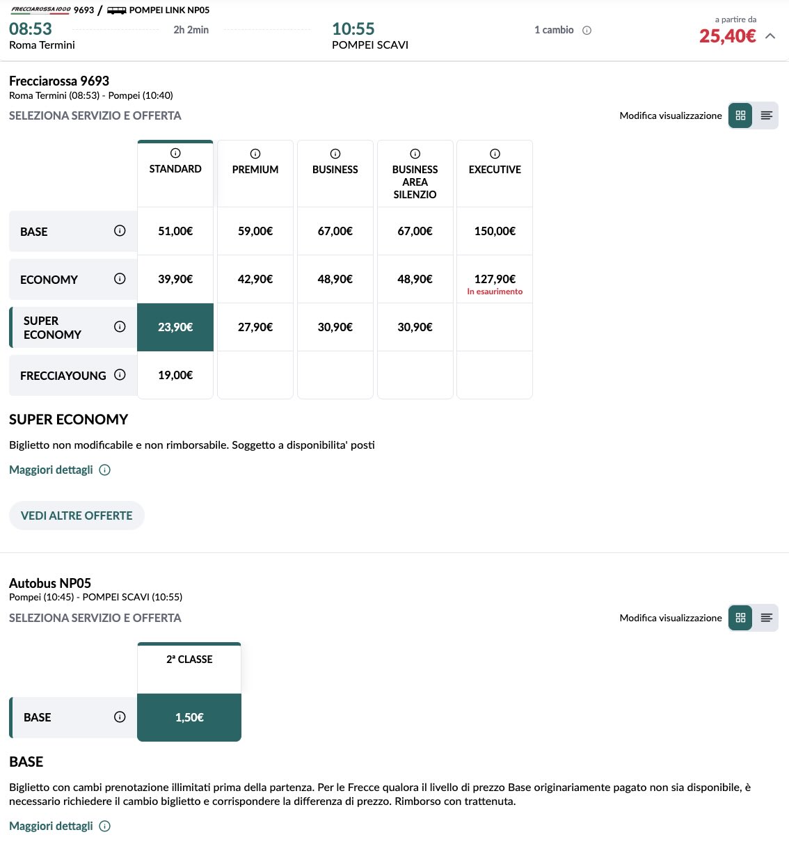
Task: Switch Frecciarossa offers to list view
Action: (766, 115)
